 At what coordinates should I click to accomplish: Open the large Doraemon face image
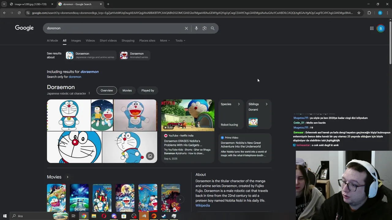74,147
